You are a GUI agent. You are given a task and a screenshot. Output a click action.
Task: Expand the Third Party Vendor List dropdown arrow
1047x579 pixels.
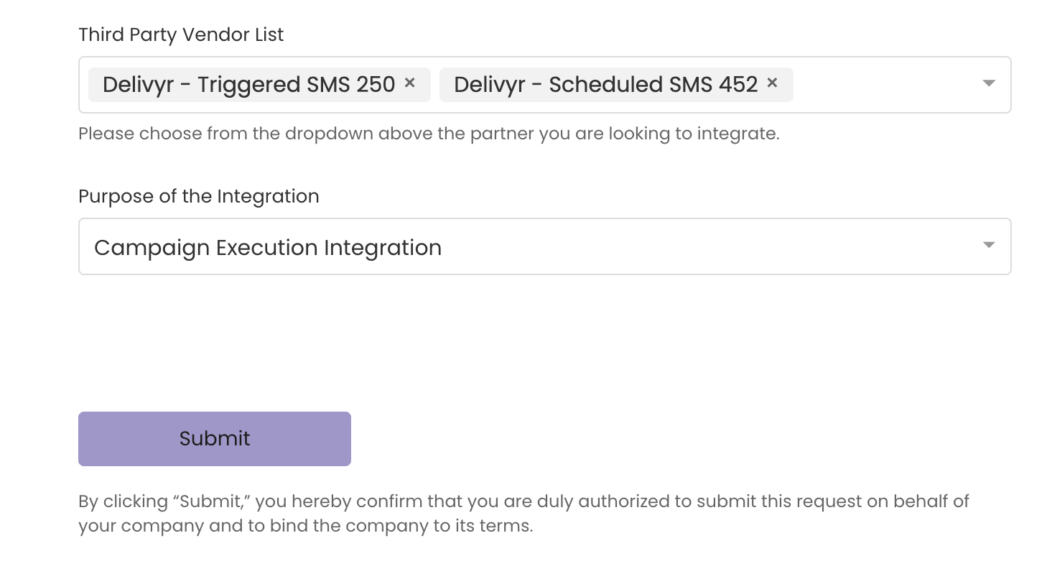[x=989, y=83]
